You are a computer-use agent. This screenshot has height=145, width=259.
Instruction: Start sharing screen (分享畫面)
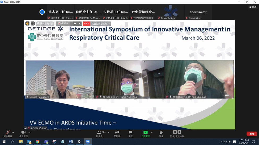pyautogui.click(x=146, y=134)
